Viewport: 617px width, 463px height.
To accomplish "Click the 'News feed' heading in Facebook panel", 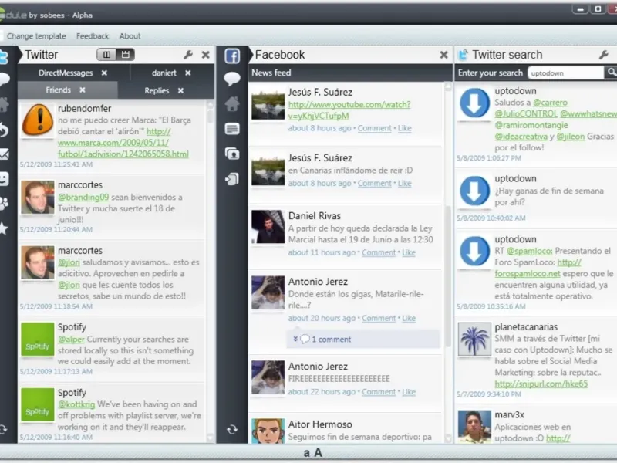I will (x=271, y=73).
